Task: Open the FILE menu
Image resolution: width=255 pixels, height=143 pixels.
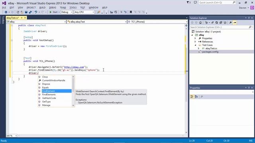Action: [4, 8]
